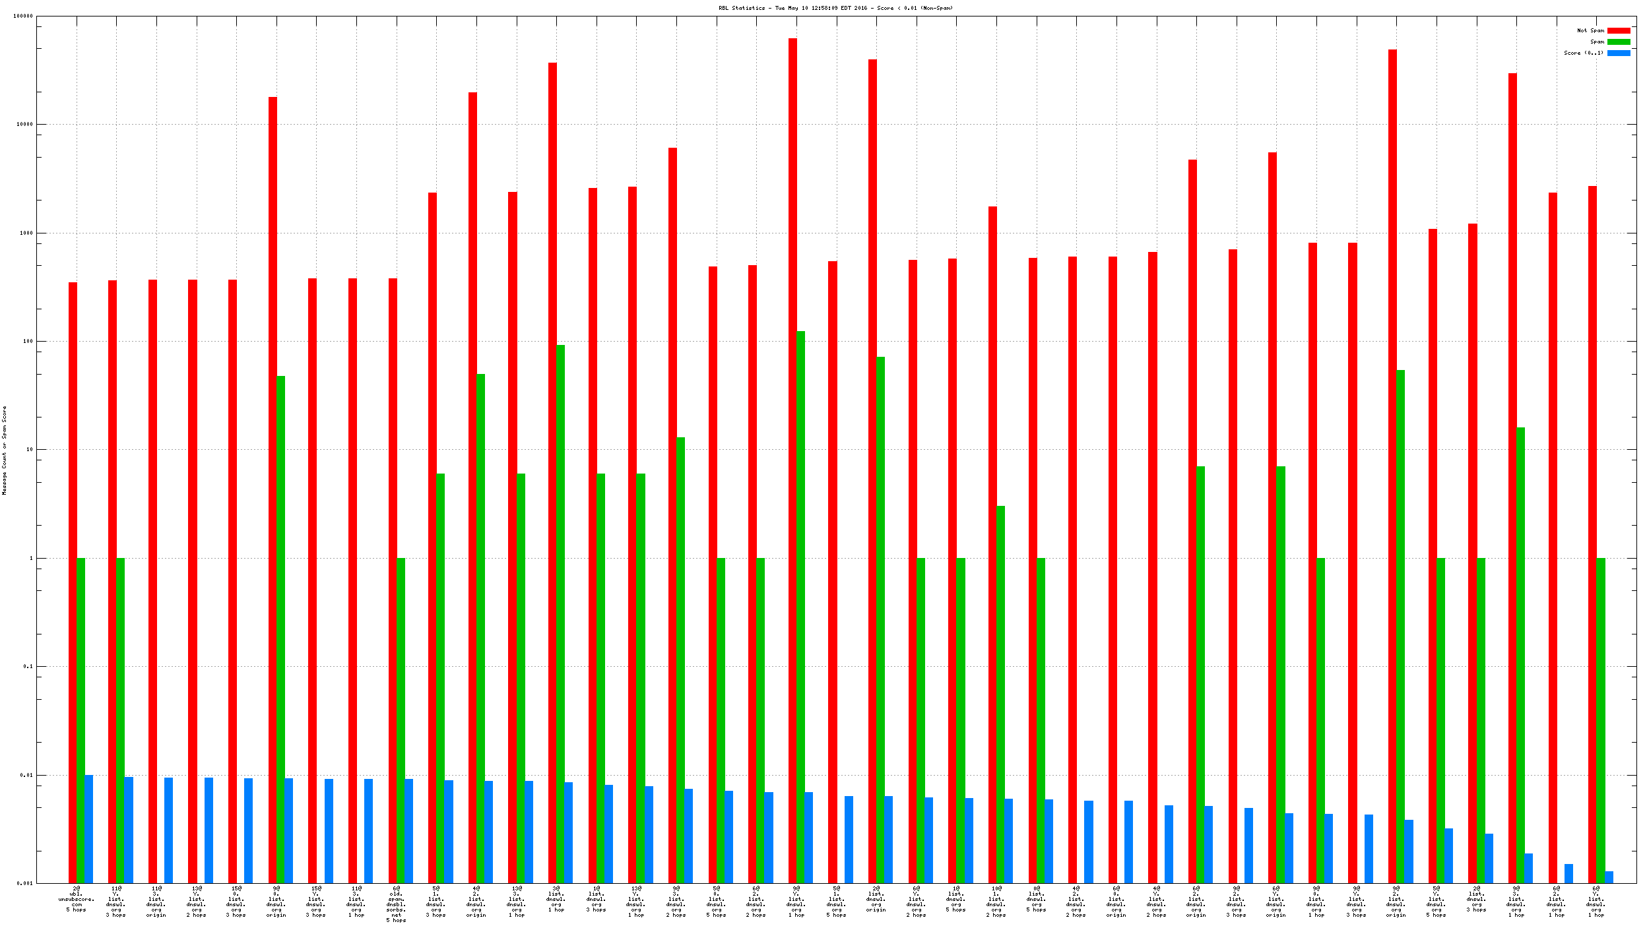Click the 1000 y-axis tick label
The height and width of the screenshot is (926, 1647).
point(26,233)
